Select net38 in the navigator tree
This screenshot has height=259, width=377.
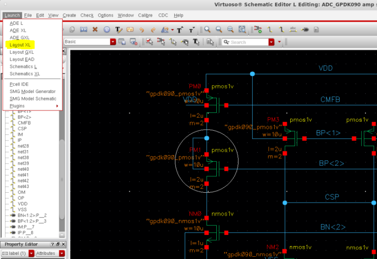click(23, 157)
